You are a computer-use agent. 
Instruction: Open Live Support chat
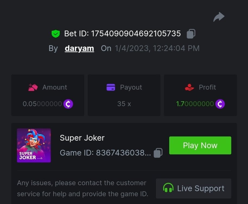click(193, 188)
